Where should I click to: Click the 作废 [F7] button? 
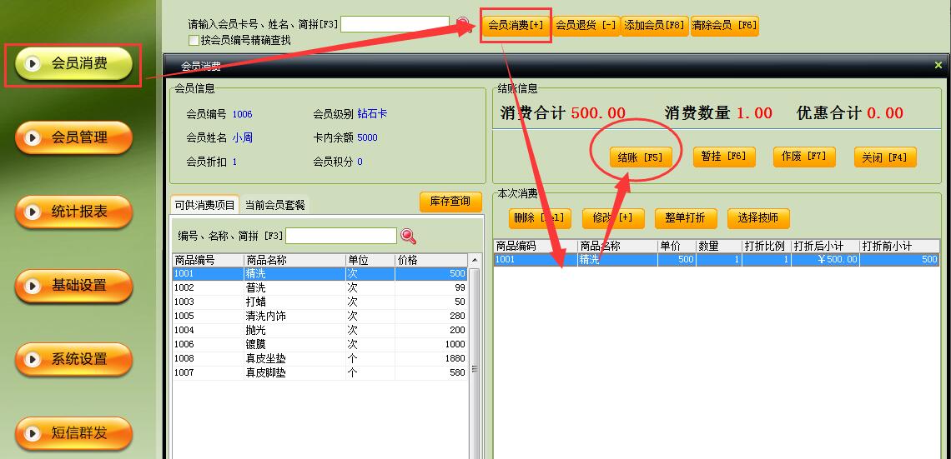click(x=803, y=157)
